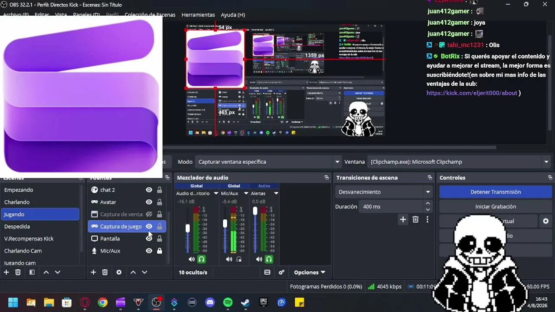Adjust the Alertas volume slider
This screenshot has width=555, height=312.
255,211
